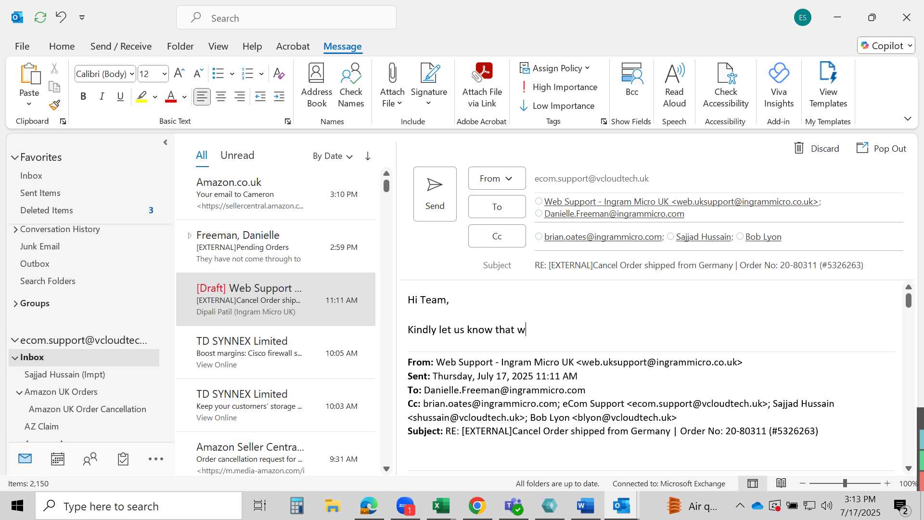924x520 pixels.
Task: Send the email message
Action: click(435, 194)
